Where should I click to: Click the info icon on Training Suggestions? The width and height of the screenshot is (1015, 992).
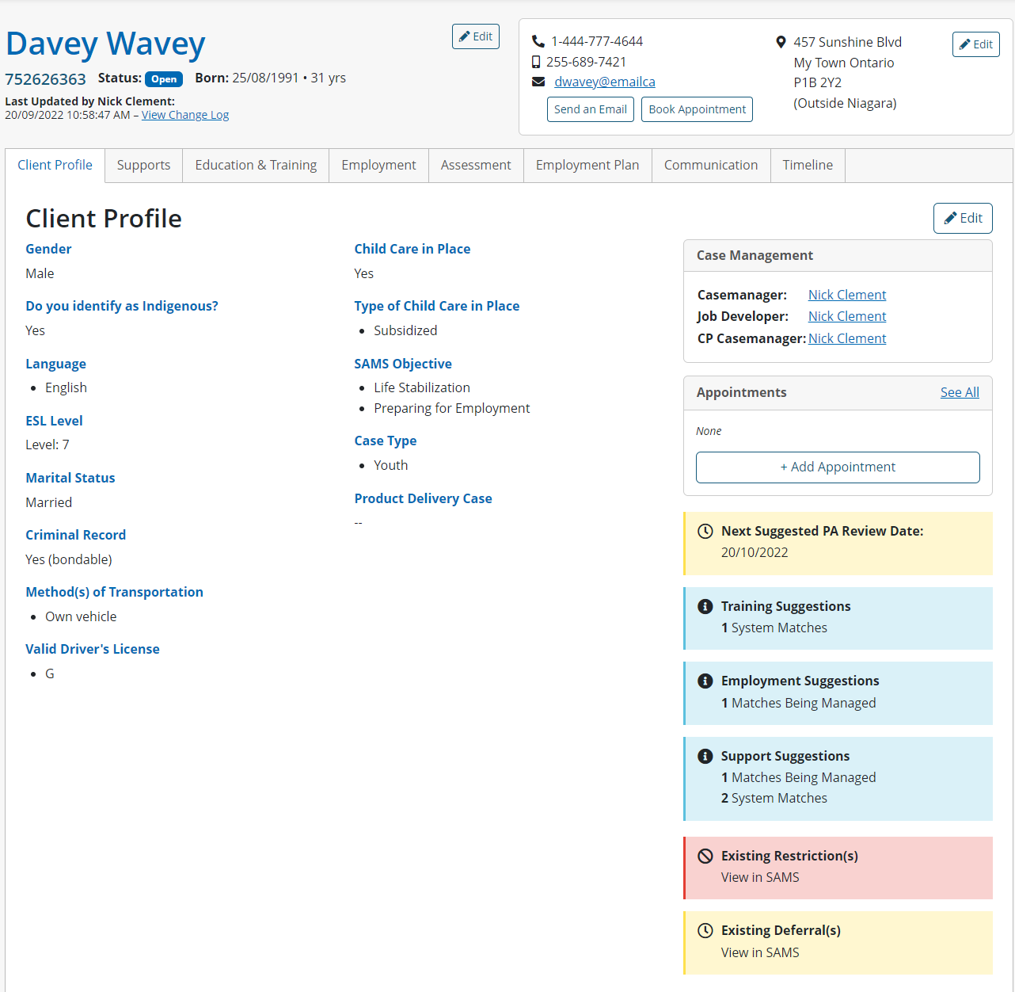click(705, 606)
